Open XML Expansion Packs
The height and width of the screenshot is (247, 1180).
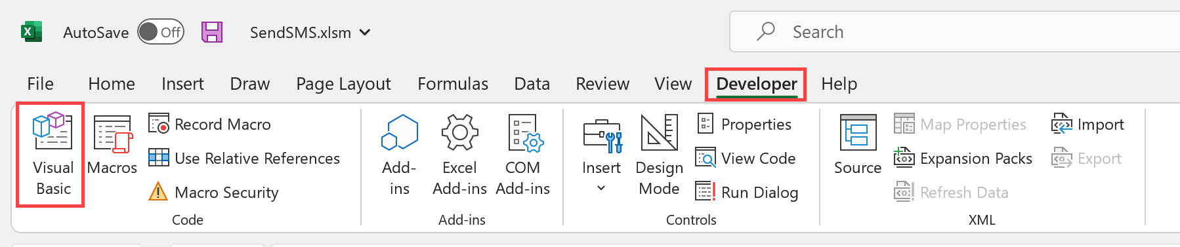pos(963,158)
